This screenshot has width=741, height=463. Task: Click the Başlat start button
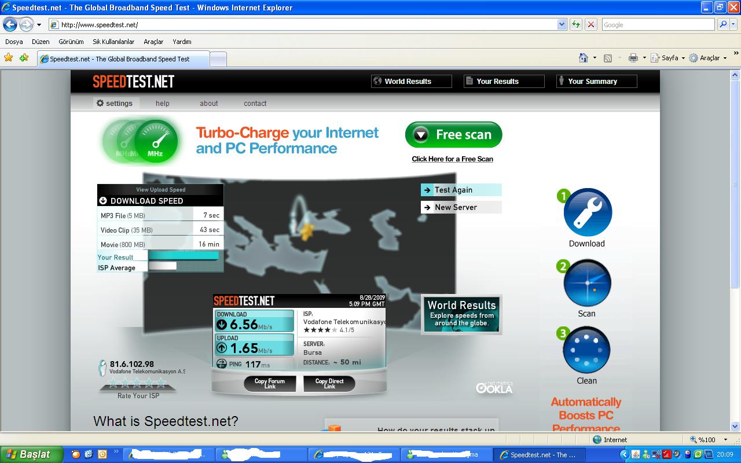click(x=31, y=454)
